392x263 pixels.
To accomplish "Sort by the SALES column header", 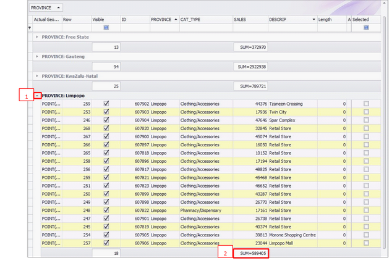I will 249,20.
